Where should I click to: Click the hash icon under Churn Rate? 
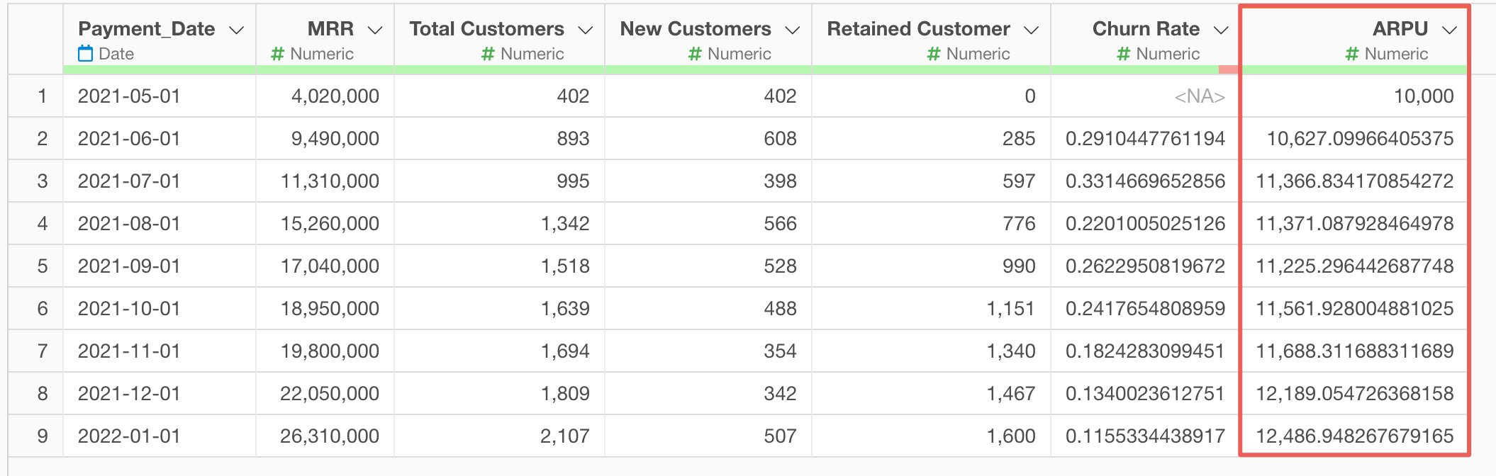1123,54
